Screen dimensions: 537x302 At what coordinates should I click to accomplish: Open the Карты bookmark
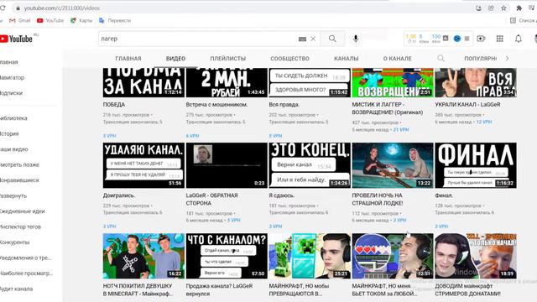coord(81,20)
